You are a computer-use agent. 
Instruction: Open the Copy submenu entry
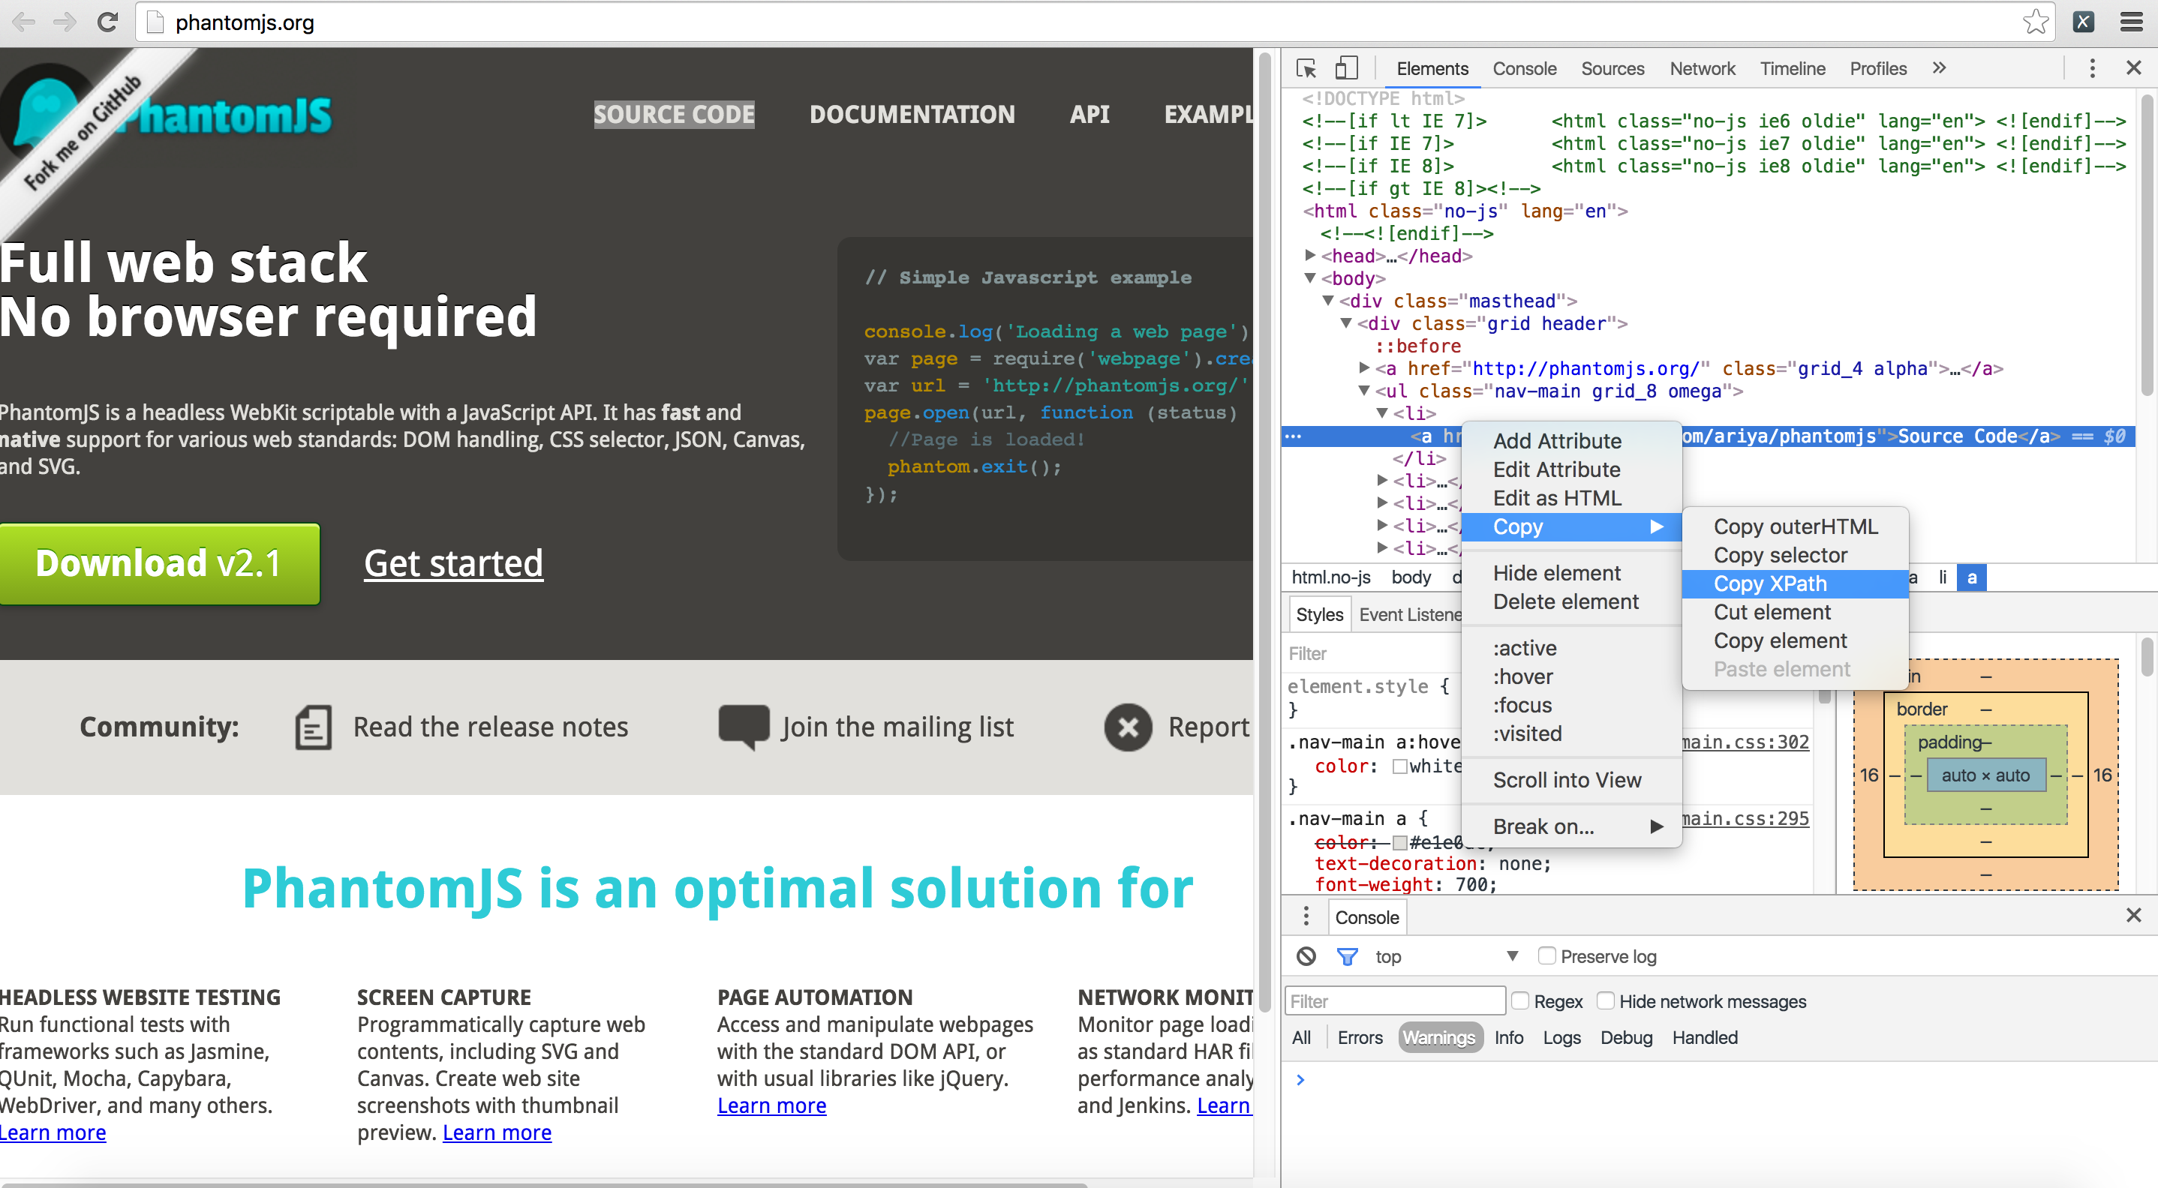tap(1571, 526)
